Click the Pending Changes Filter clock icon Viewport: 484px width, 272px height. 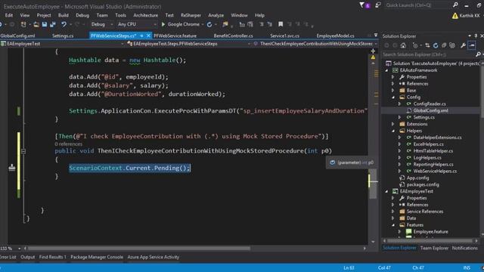[415, 45]
